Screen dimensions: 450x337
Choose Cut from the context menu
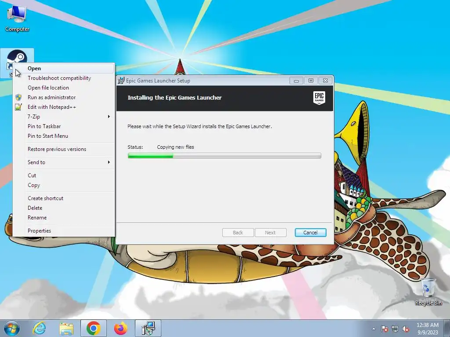pyautogui.click(x=64, y=176)
